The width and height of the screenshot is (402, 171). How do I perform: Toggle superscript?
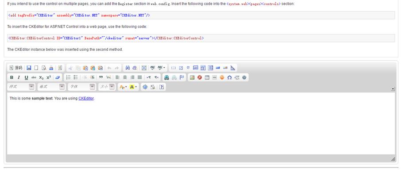click(49, 77)
